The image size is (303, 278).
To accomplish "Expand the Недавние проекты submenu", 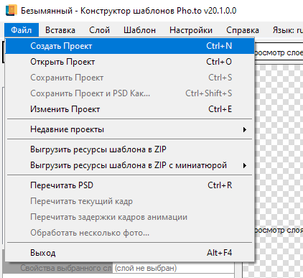I will [129, 129].
